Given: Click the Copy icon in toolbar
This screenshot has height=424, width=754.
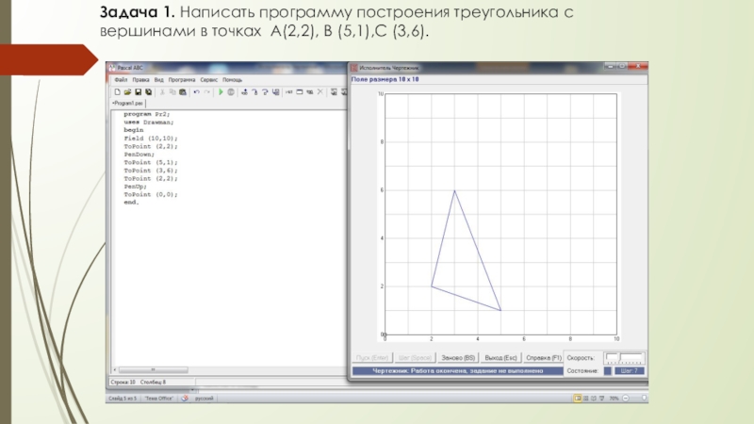Looking at the screenshot, I should click(172, 91).
